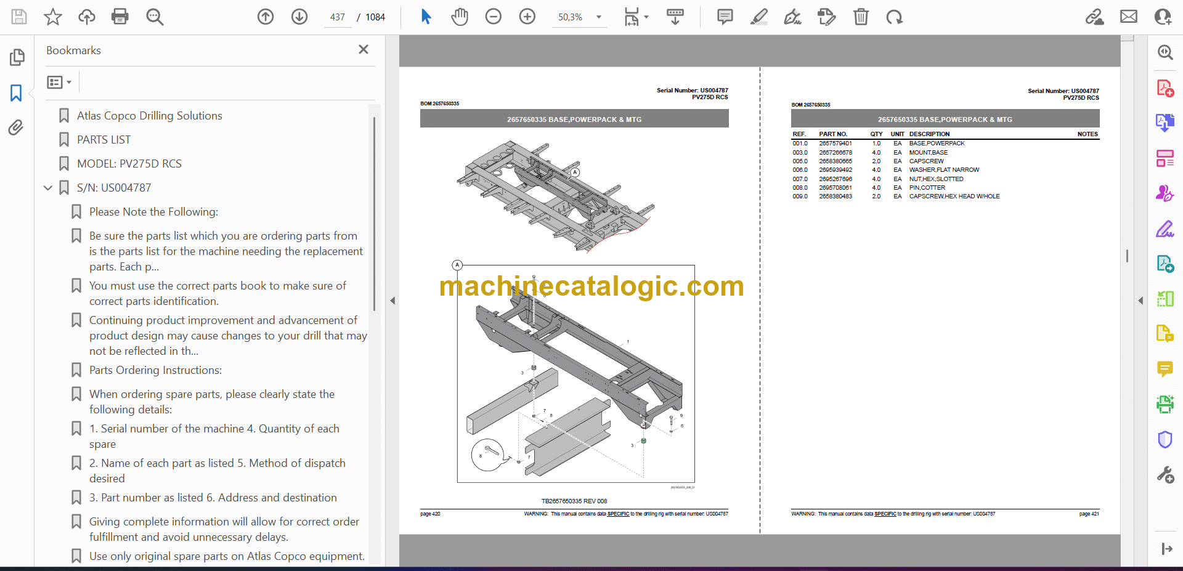The image size is (1183, 571).
Task: Click the page number input field
Action: pyautogui.click(x=338, y=17)
